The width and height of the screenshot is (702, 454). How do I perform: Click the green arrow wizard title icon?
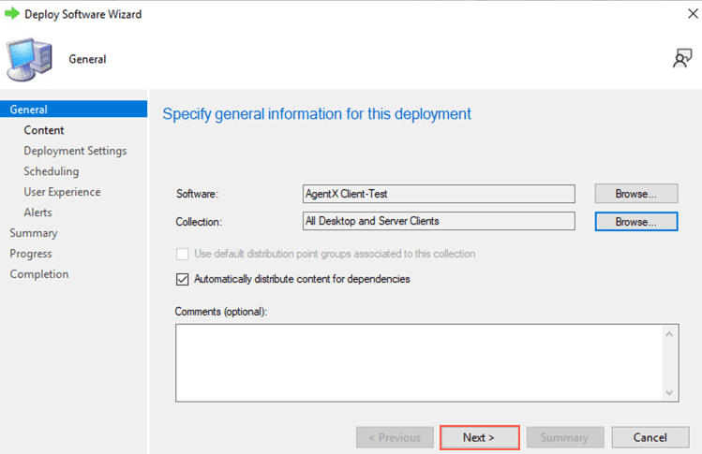click(x=12, y=13)
